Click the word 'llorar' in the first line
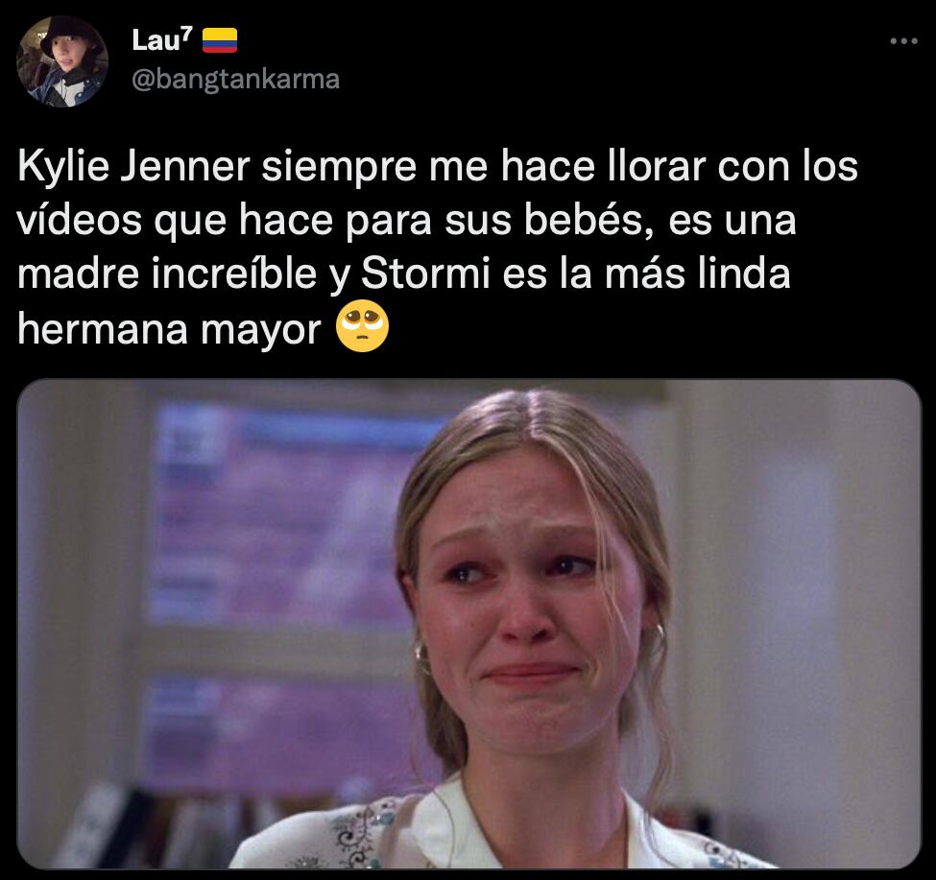The image size is (936, 880). (x=656, y=166)
